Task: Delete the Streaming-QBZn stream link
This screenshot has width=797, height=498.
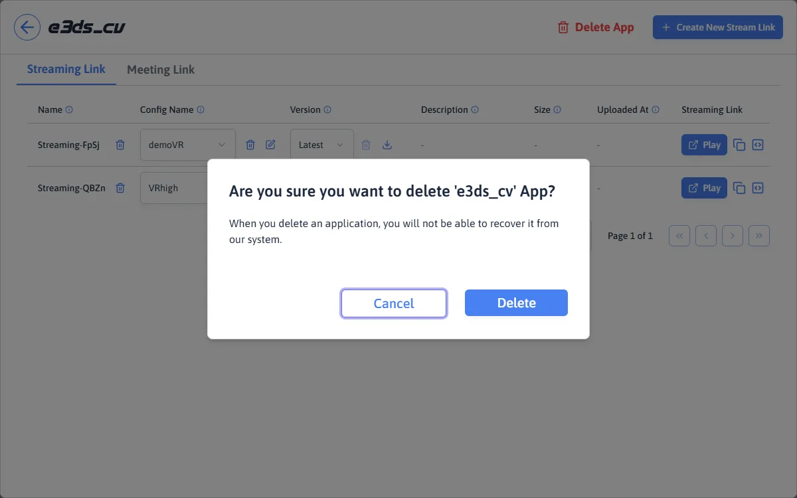Action: pos(120,188)
